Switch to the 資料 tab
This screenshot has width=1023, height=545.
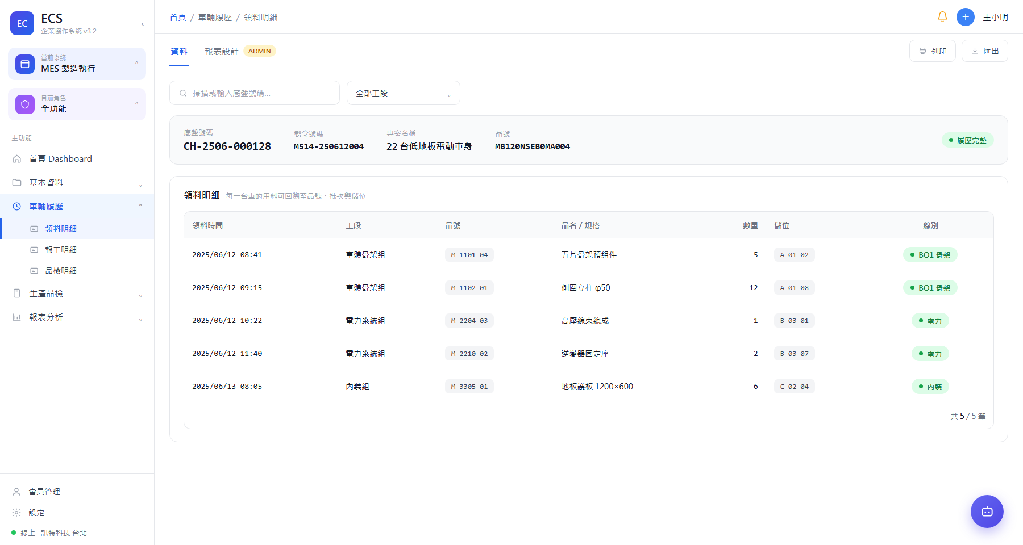pyautogui.click(x=179, y=52)
